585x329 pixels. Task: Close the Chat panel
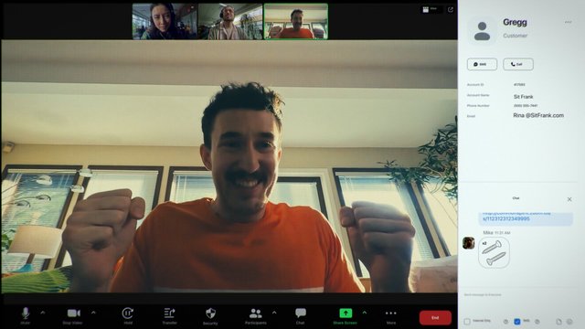pyautogui.click(x=569, y=199)
